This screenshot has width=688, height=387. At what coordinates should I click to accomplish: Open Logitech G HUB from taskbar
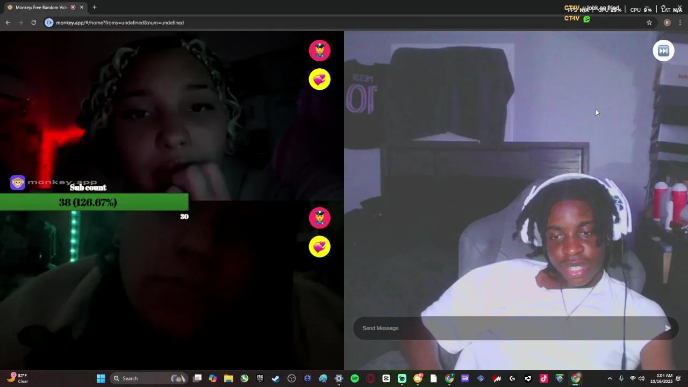[x=512, y=378]
